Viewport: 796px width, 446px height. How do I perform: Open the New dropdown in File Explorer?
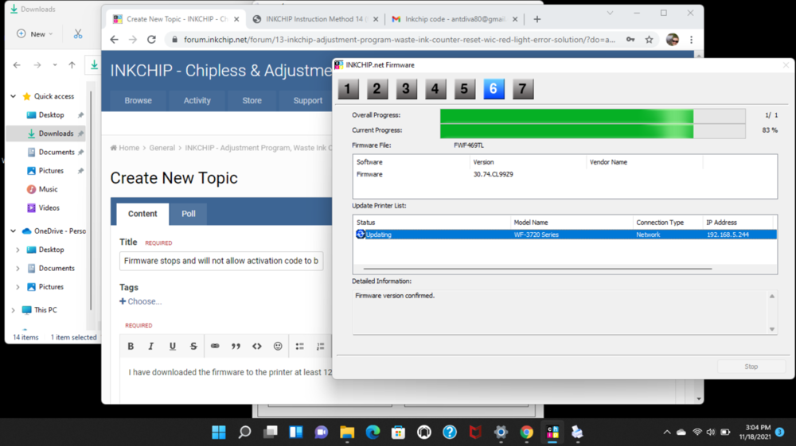tap(37, 34)
